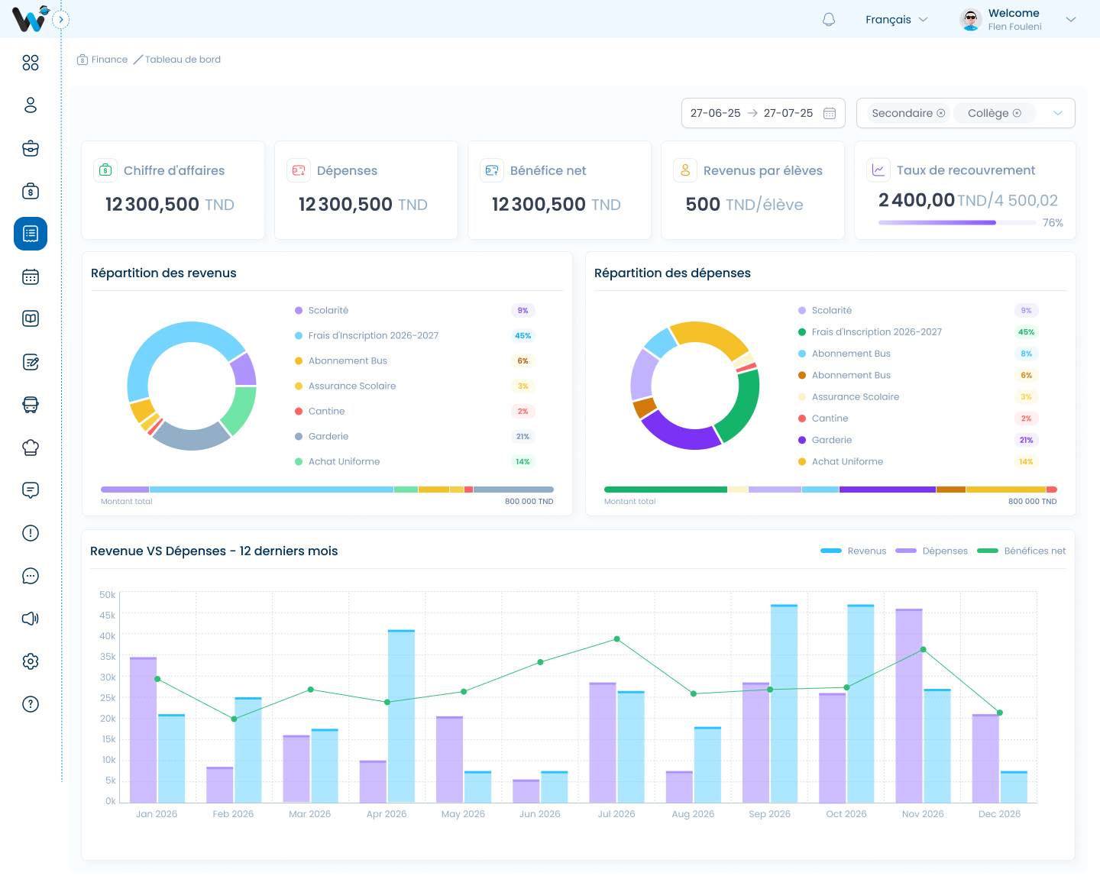
Task: Toggle the Bénéfices net series in legend
Action: 1021,551
